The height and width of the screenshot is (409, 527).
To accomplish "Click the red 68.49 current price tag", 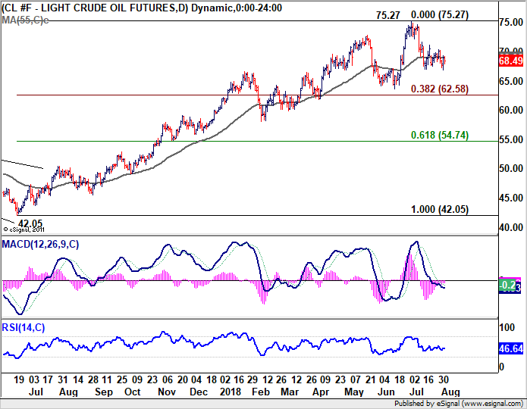I will tap(511, 61).
